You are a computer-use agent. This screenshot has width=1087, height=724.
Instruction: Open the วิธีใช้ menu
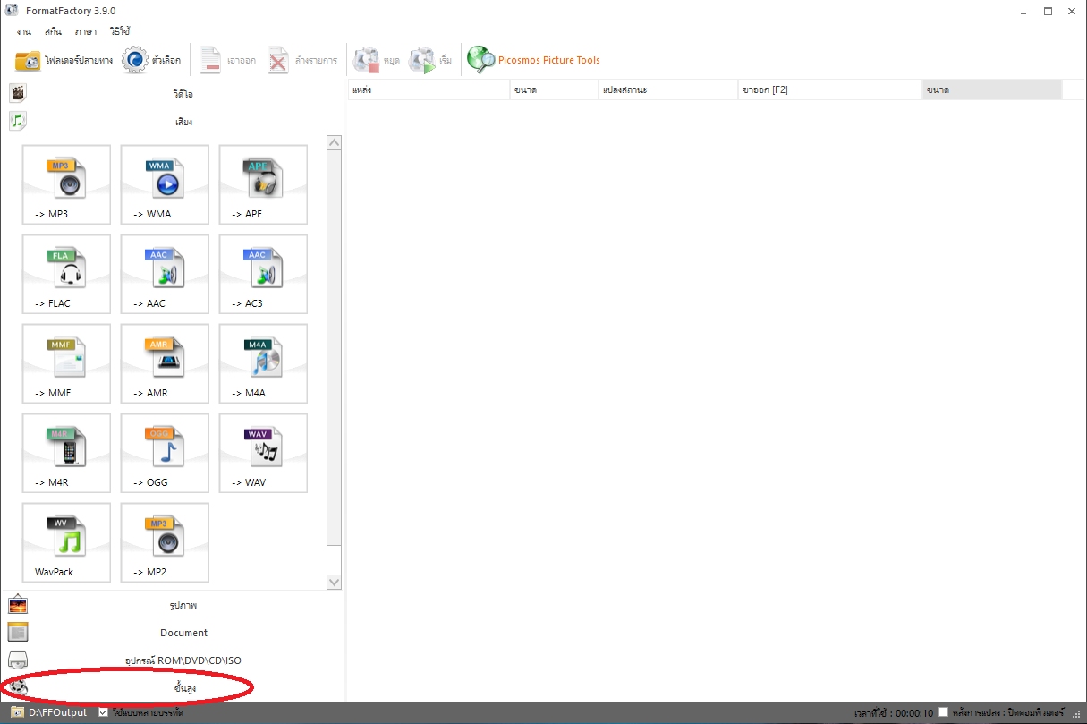pyautogui.click(x=120, y=31)
